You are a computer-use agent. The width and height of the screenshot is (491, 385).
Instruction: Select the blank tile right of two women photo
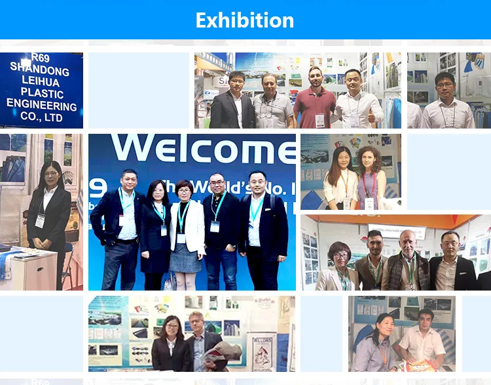click(448, 172)
